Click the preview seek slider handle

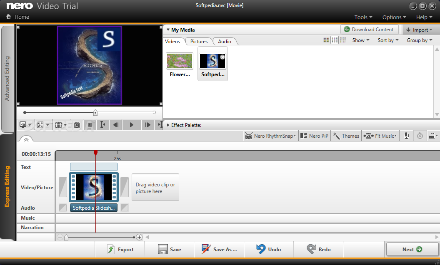tap(95, 113)
